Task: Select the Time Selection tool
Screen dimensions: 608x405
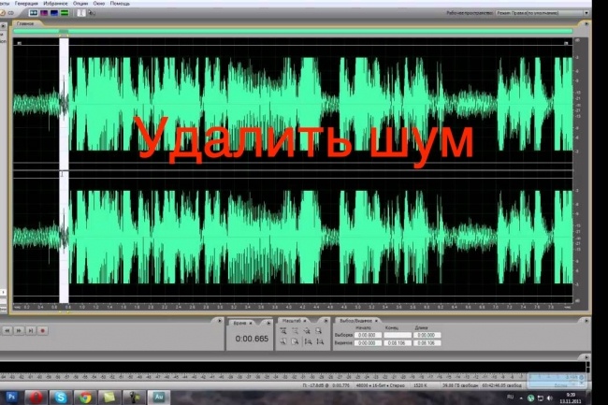Action: (x=81, y=13)
